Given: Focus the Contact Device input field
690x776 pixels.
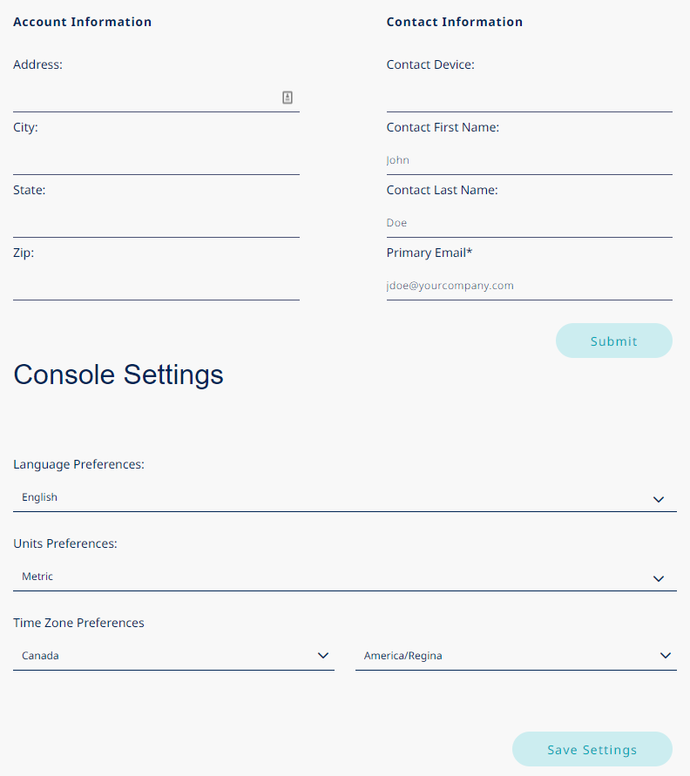Looking at the screenshot, I should coord(529,98).
